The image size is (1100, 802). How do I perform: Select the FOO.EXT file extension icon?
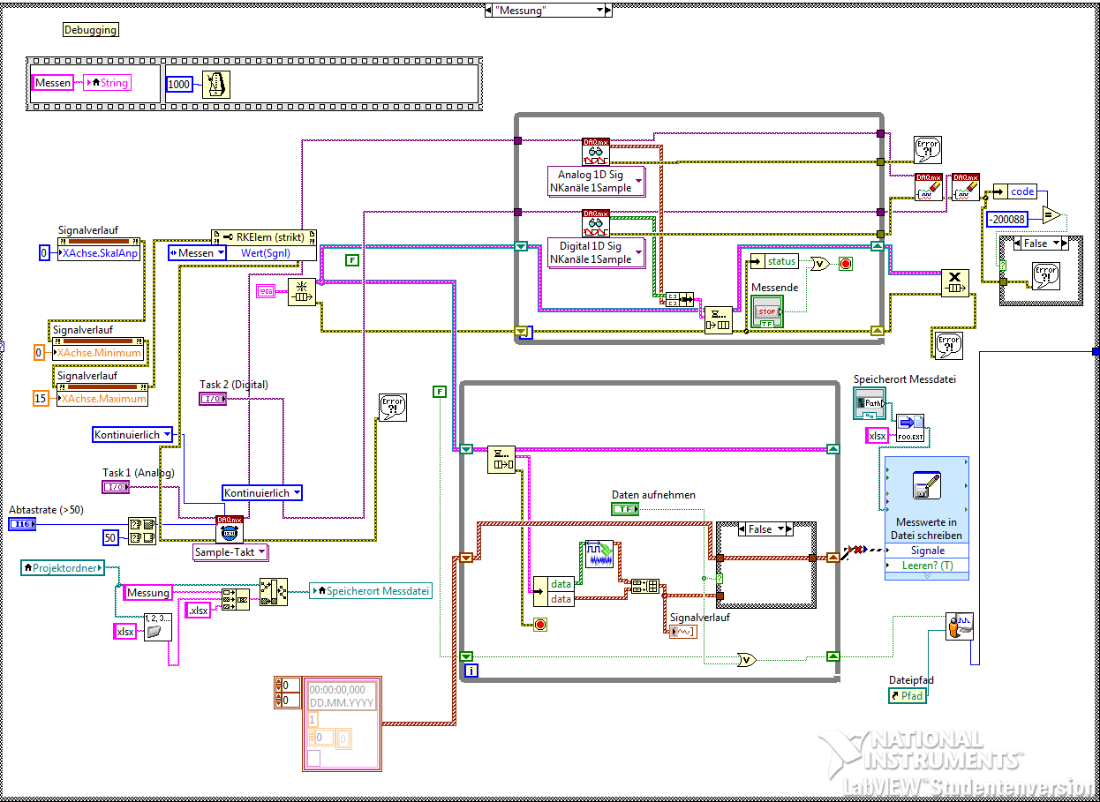(909, 427)
